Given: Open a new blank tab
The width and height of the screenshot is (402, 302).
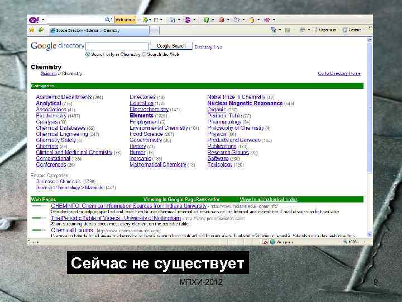Looking at the screenshot, I should (154, 31).
